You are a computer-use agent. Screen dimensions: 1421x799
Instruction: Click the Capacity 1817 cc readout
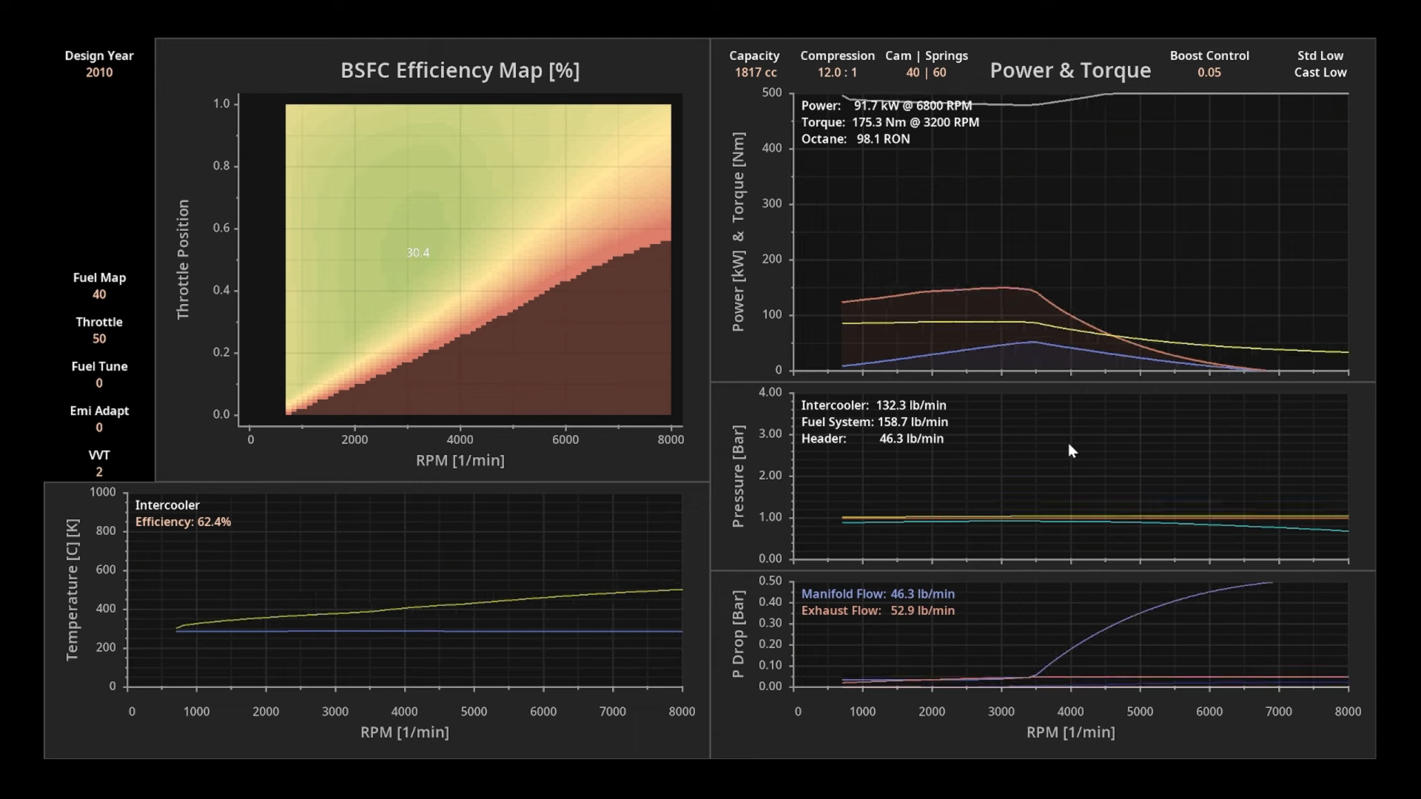point(755,73)
